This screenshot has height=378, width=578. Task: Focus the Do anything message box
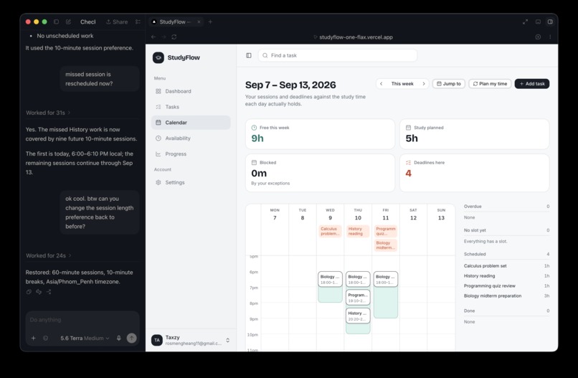(x=82, y=320)
